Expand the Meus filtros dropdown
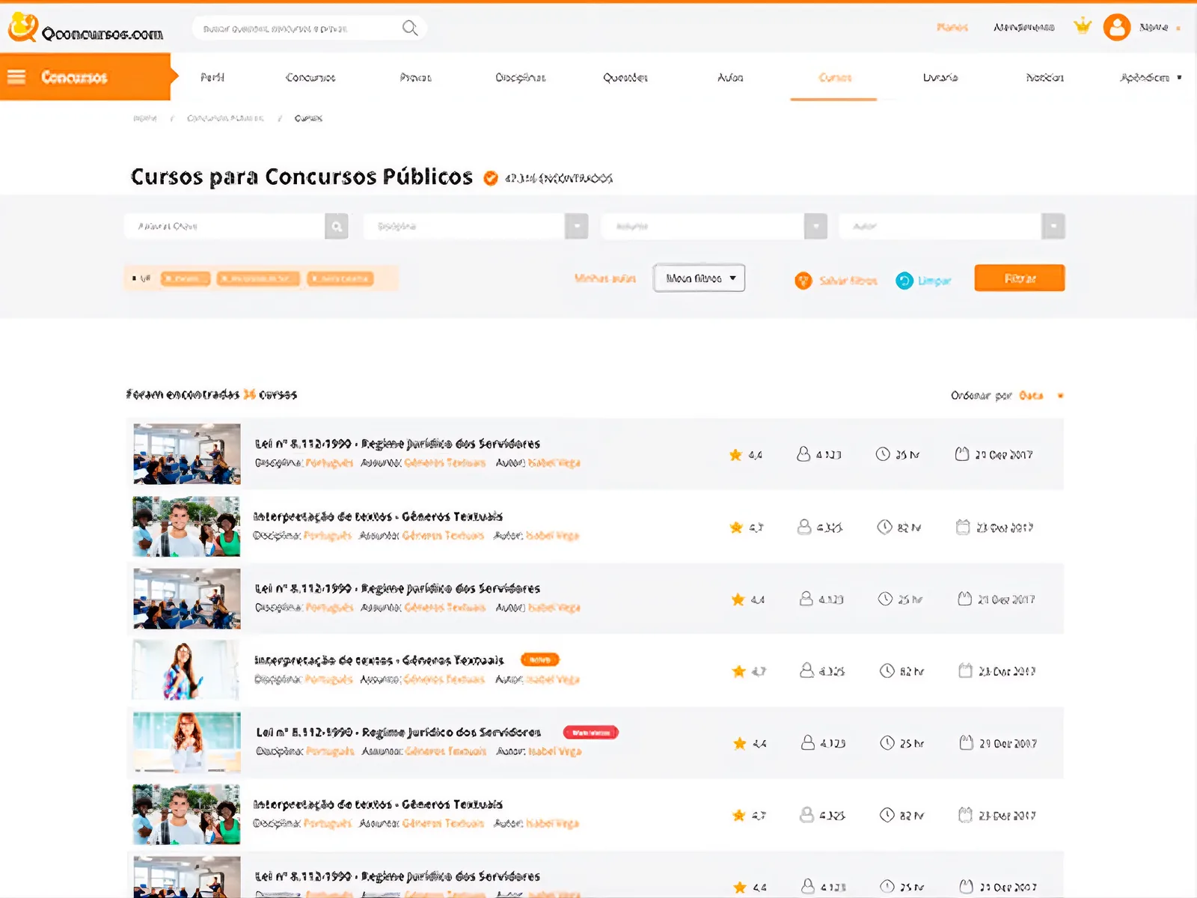 (699, 278)
